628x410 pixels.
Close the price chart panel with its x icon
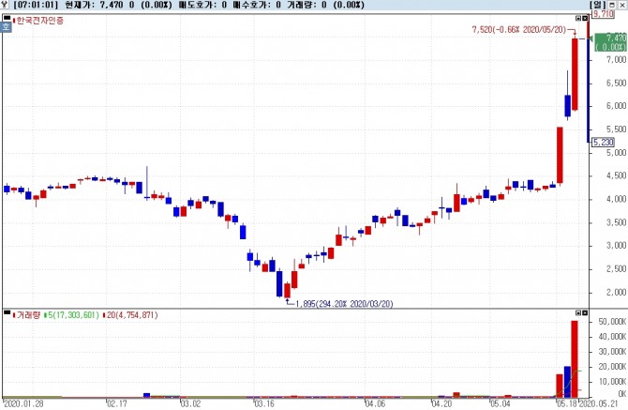585,19
